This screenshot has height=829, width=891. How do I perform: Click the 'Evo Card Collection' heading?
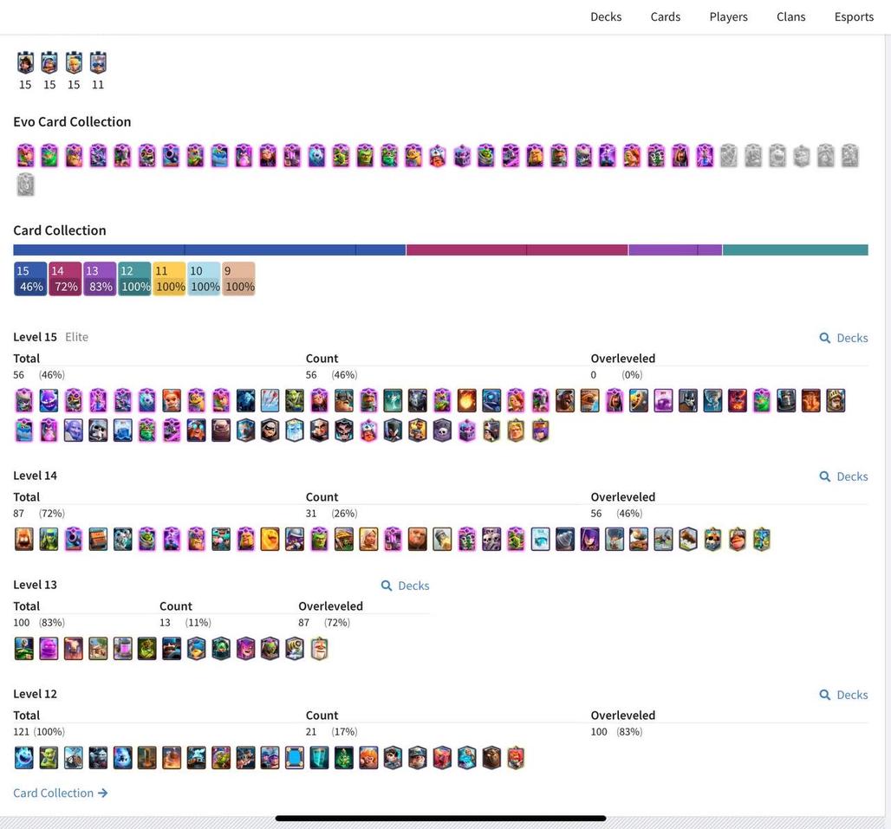pos(72,121)
